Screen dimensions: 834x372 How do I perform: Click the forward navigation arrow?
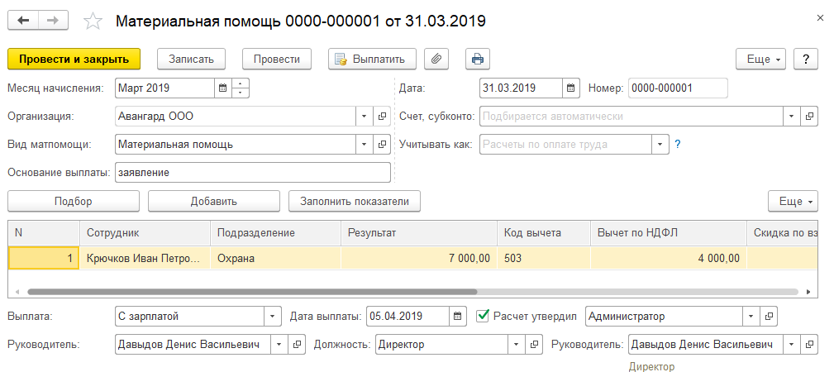click(53, 19)
